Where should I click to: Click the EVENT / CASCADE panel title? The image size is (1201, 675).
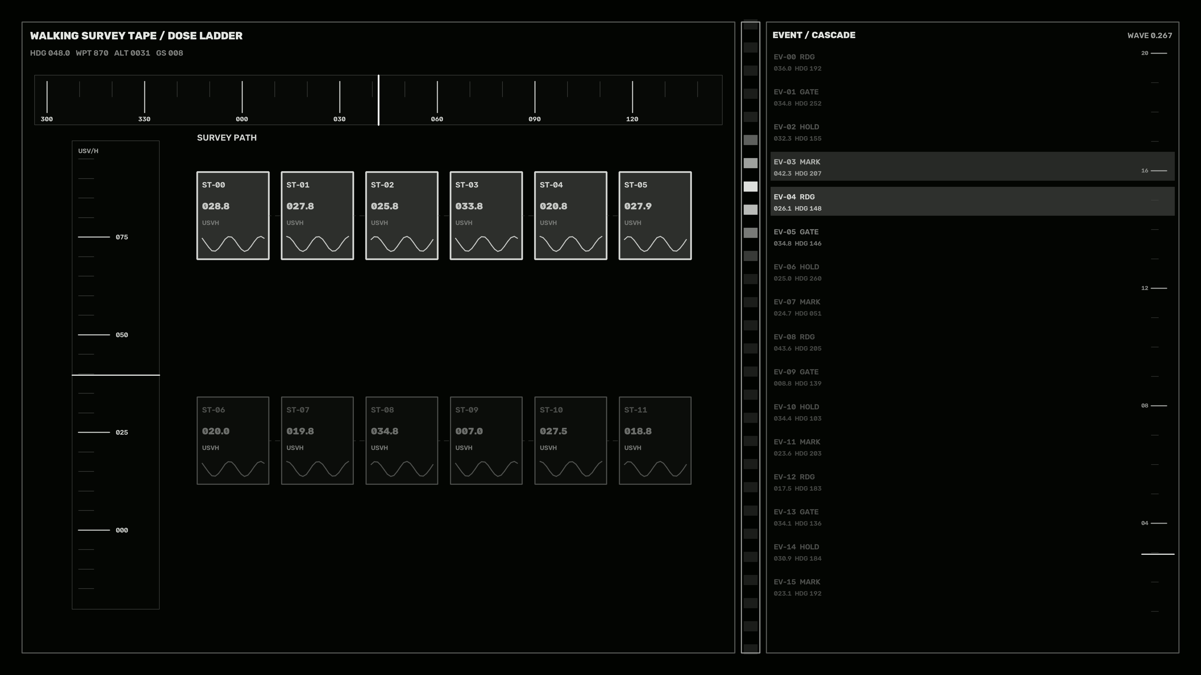point(813,35)
